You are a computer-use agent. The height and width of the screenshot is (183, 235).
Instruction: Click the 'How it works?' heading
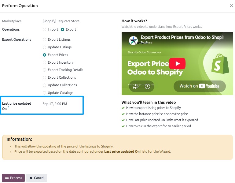click(x=134, y=21)
